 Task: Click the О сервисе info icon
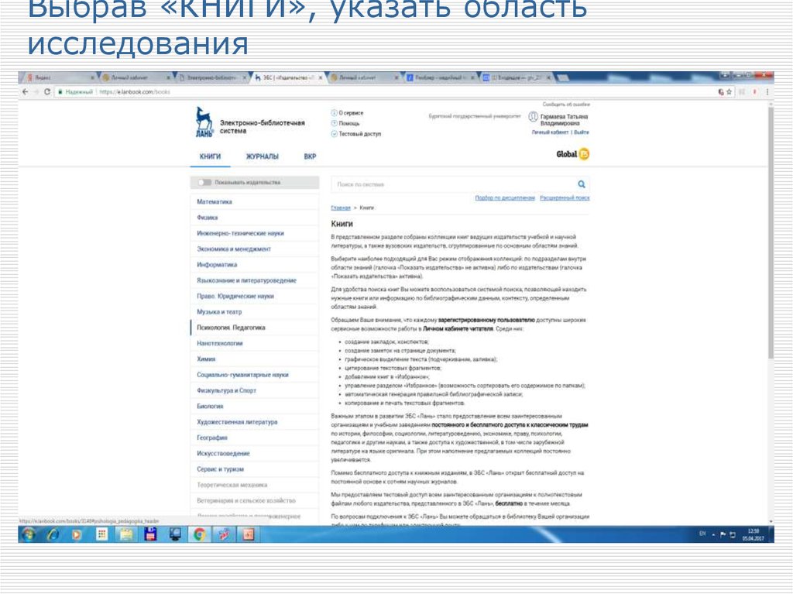335,114
